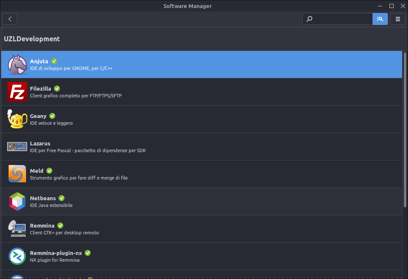408x279 pixels.
Task: Click the Remmina-plugin-nx round icon
Action: [x=17, y=256]
